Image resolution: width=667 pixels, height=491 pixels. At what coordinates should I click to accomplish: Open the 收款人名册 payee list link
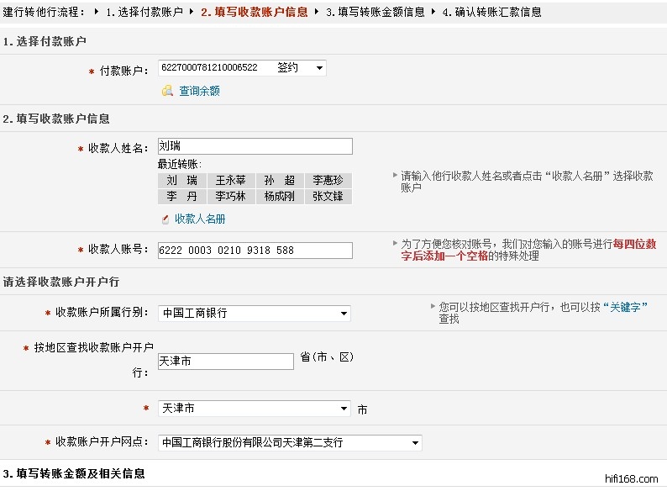click(x=200, y=219)
